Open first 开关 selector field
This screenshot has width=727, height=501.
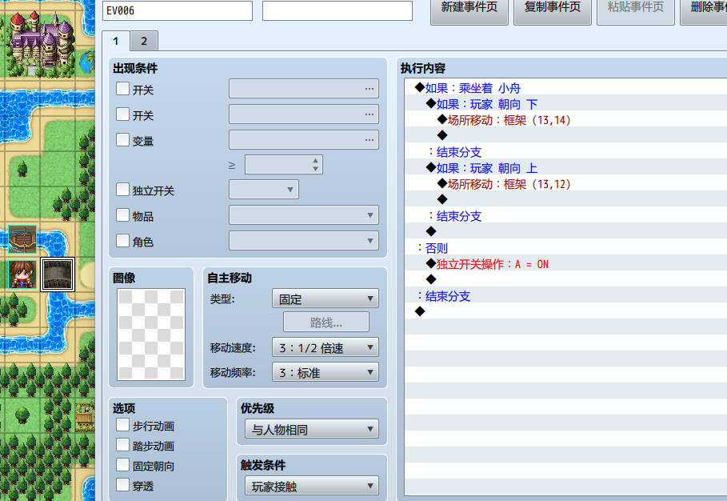pyautogui.click(x=304, y=89)
